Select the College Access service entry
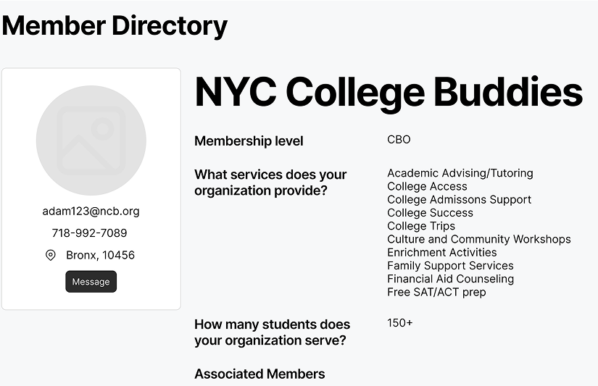This screenshot has width=598, height=386. pos(427,186)
